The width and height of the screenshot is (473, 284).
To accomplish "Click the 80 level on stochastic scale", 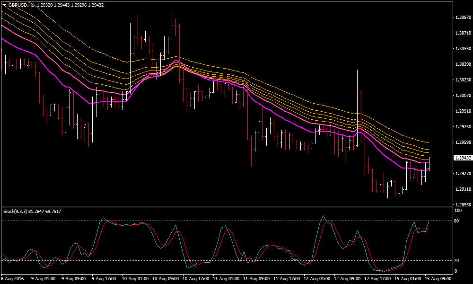I will click(457, 221).
